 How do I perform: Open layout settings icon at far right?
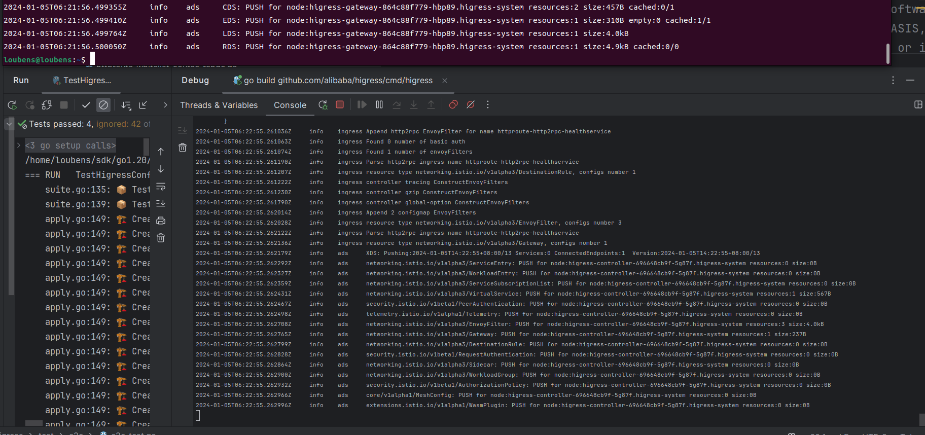point(918,104)
